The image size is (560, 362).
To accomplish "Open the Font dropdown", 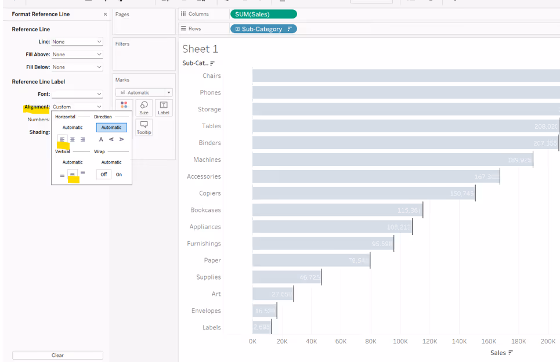I will (77, 94).
